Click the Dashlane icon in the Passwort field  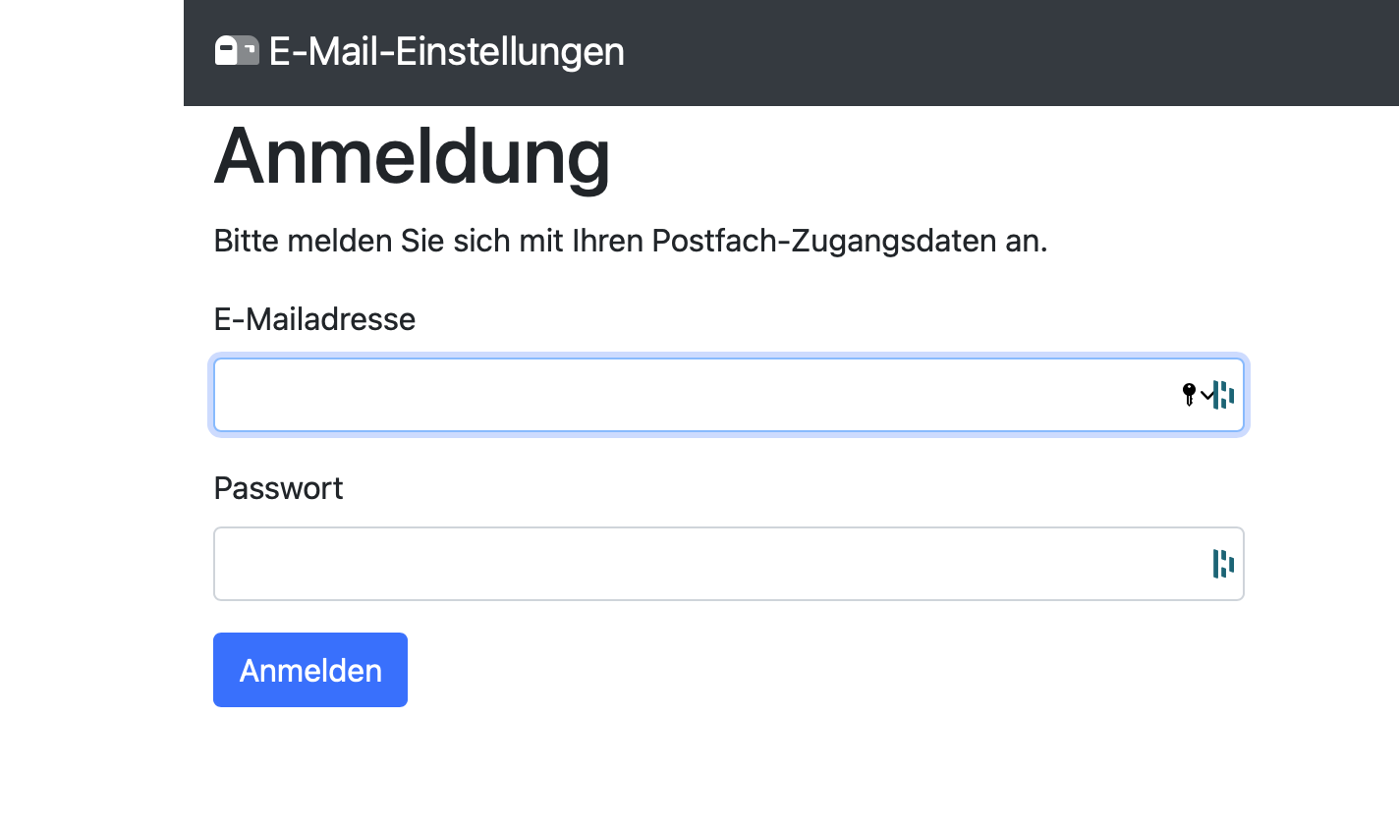click(1223, 564)
